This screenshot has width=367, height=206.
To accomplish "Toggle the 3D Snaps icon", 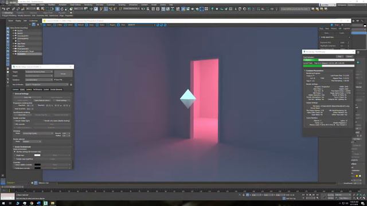I will (x=101, y=9).
